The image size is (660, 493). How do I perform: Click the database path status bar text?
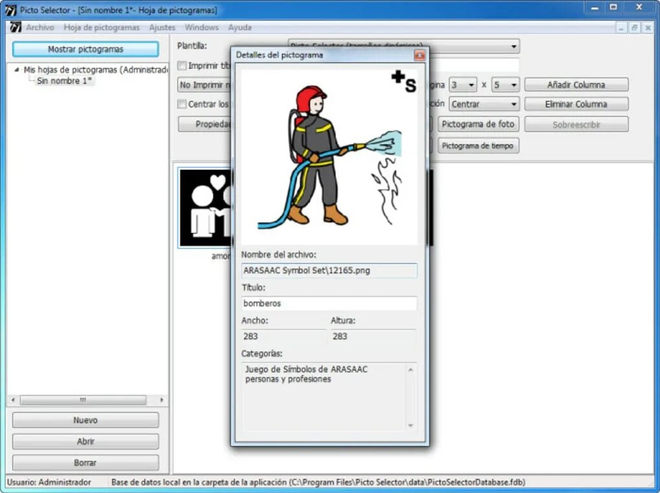pos(318,483)
